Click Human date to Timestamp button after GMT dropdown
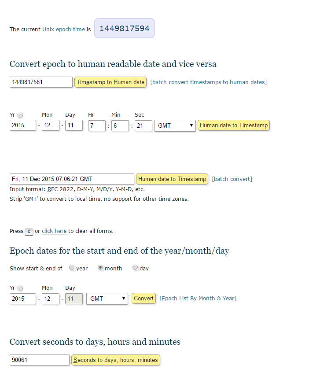The image size is (309, 384). (x=233, y=126)
